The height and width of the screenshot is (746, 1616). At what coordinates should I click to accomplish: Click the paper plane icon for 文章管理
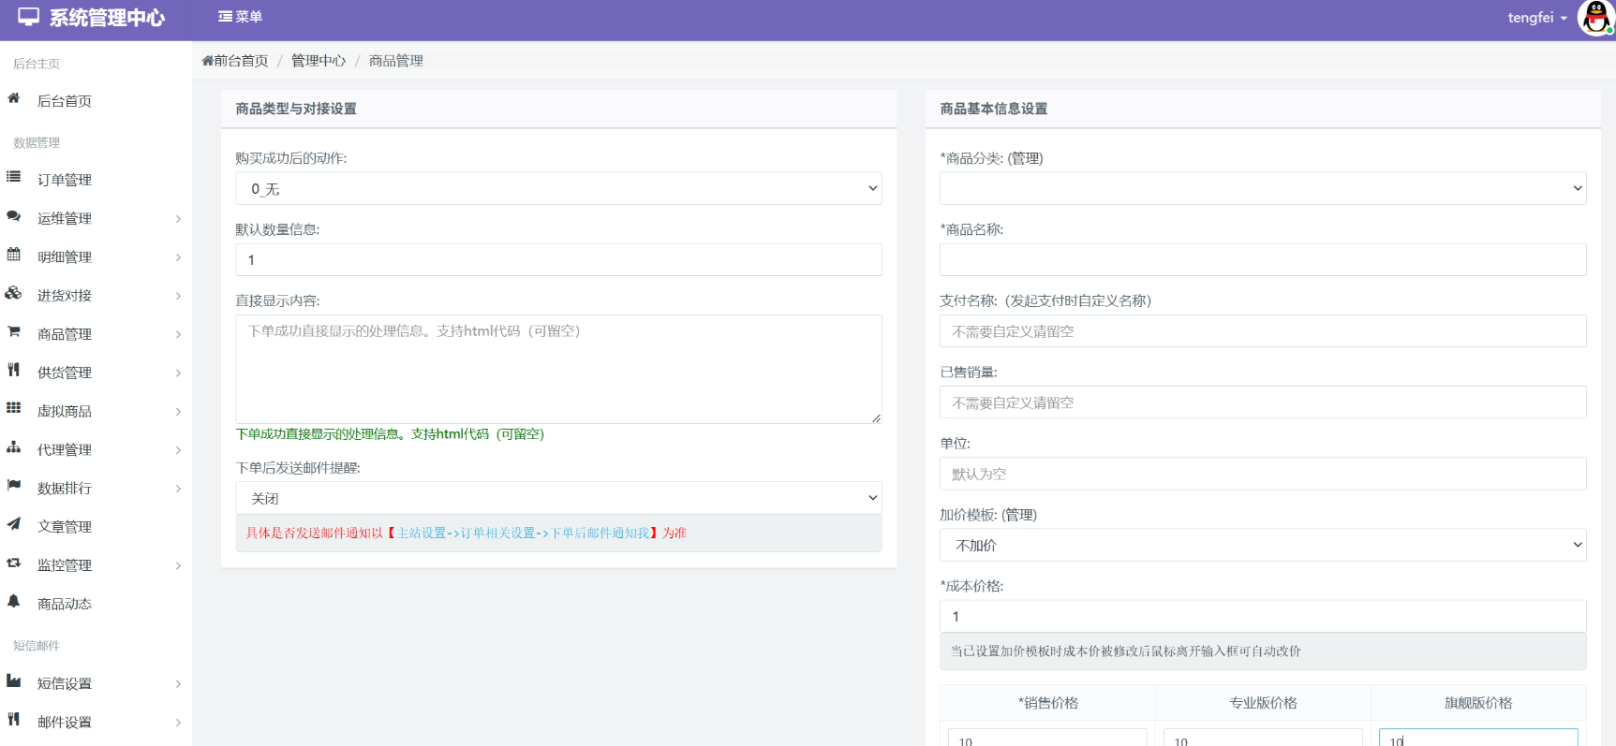[14, 524]
